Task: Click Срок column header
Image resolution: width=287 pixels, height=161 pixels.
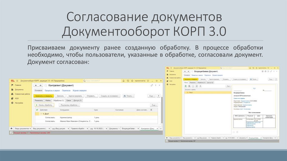Action: pos(104,110)
